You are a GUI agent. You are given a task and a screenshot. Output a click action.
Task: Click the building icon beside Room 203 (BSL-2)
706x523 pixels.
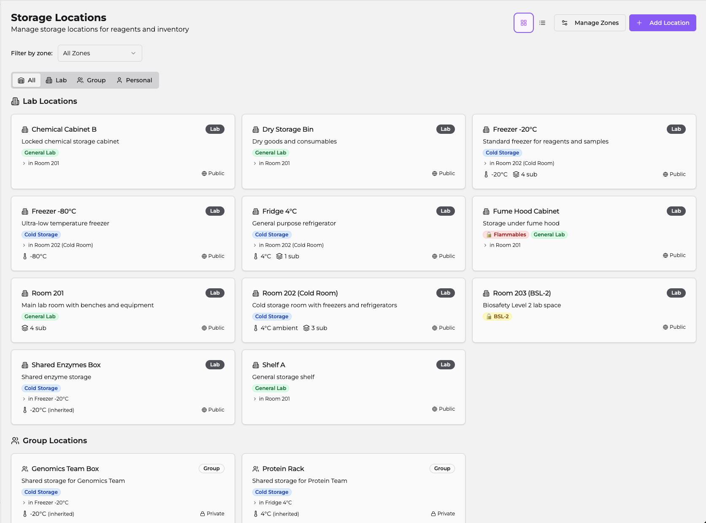(486, 293)
